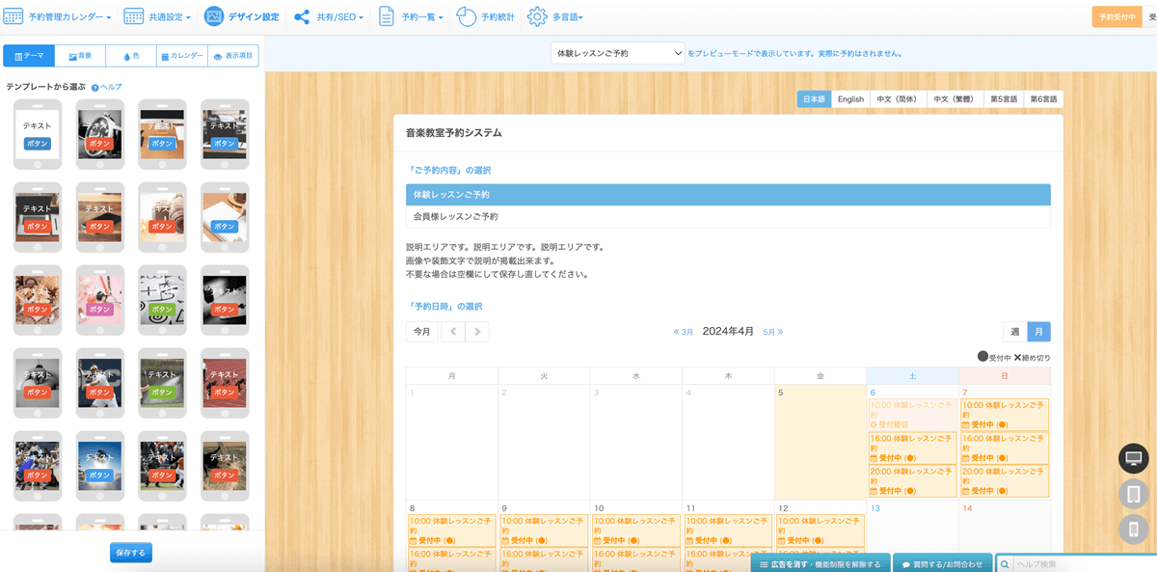Viewport: 1157px width, 572px height.
Task: Select the first plain white template thumbnail
Action: (38, 134)
